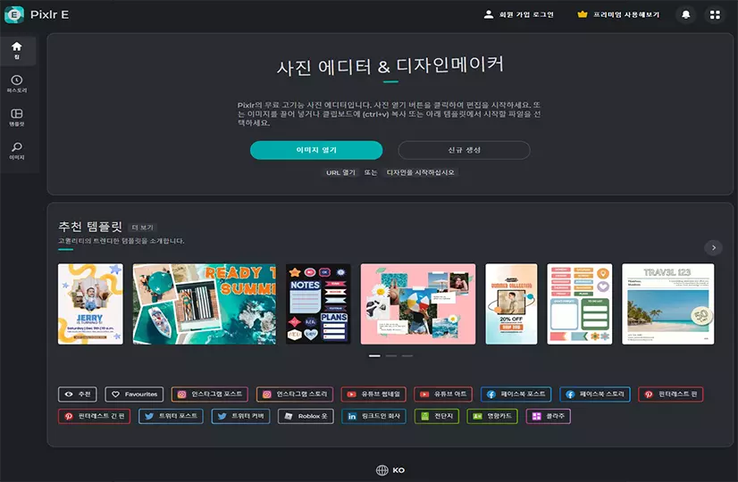Select the 핀터레스트 긴 핀 category
The image size is (738, 482).
pos(94,416)
